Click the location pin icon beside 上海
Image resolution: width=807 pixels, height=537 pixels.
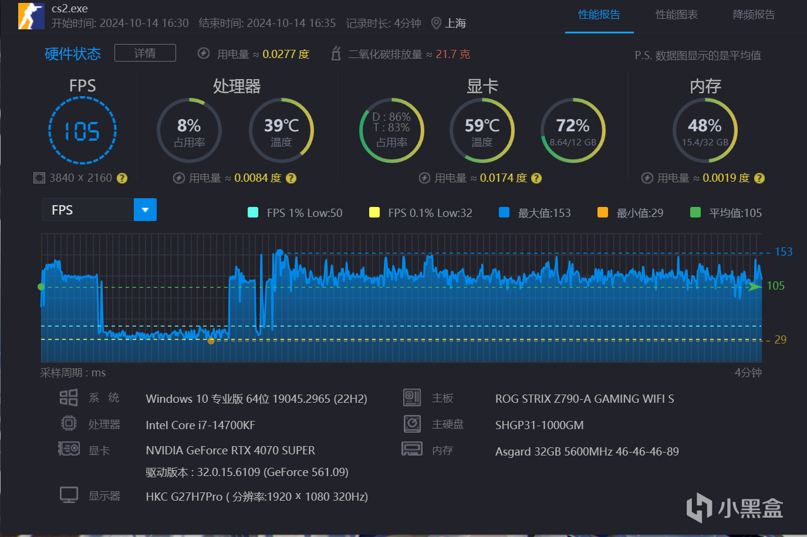tap(436, 23)
